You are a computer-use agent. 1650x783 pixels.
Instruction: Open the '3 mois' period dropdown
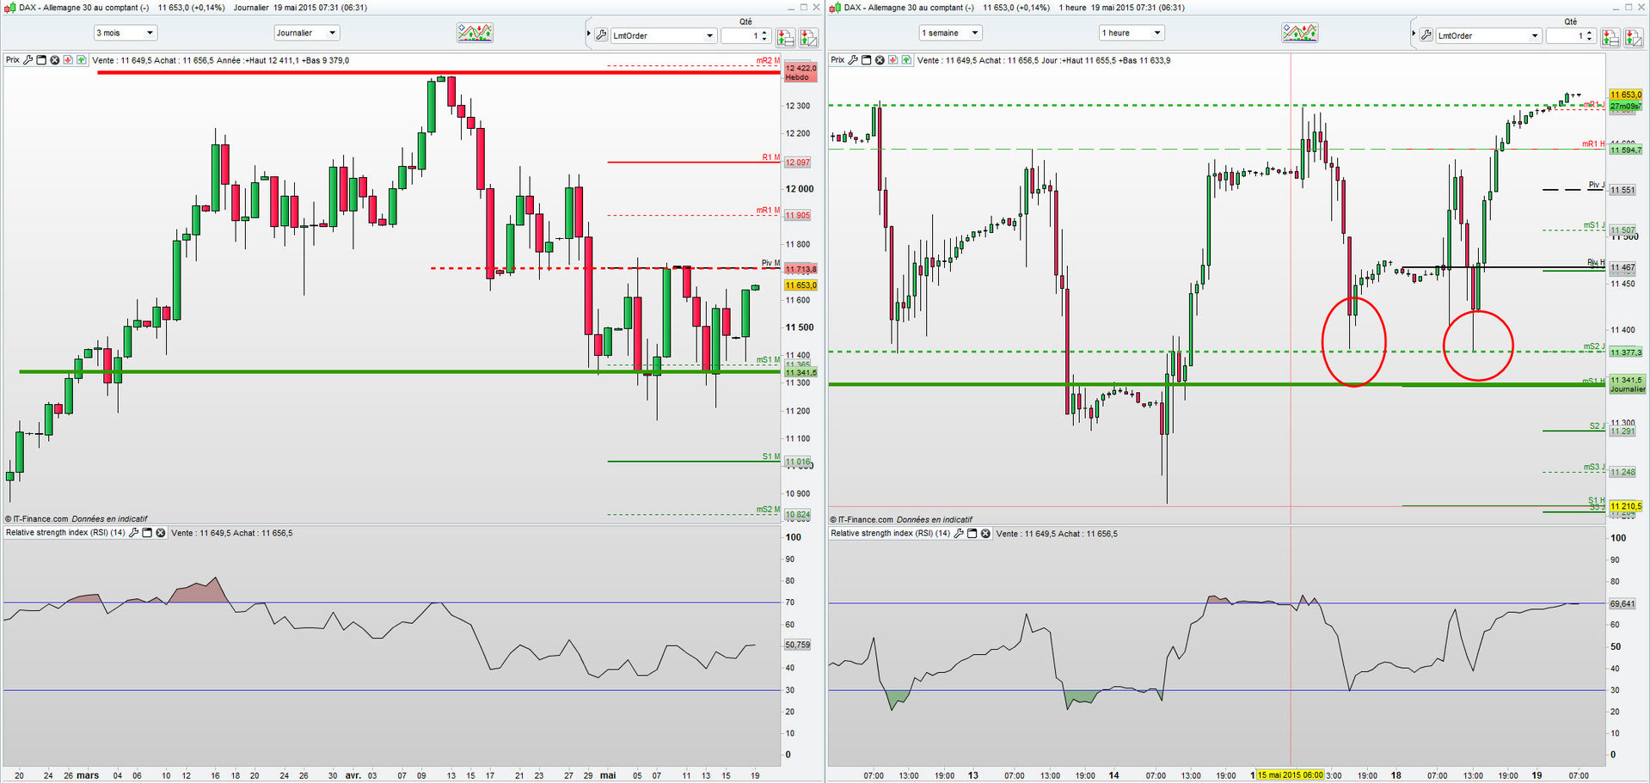125,33
